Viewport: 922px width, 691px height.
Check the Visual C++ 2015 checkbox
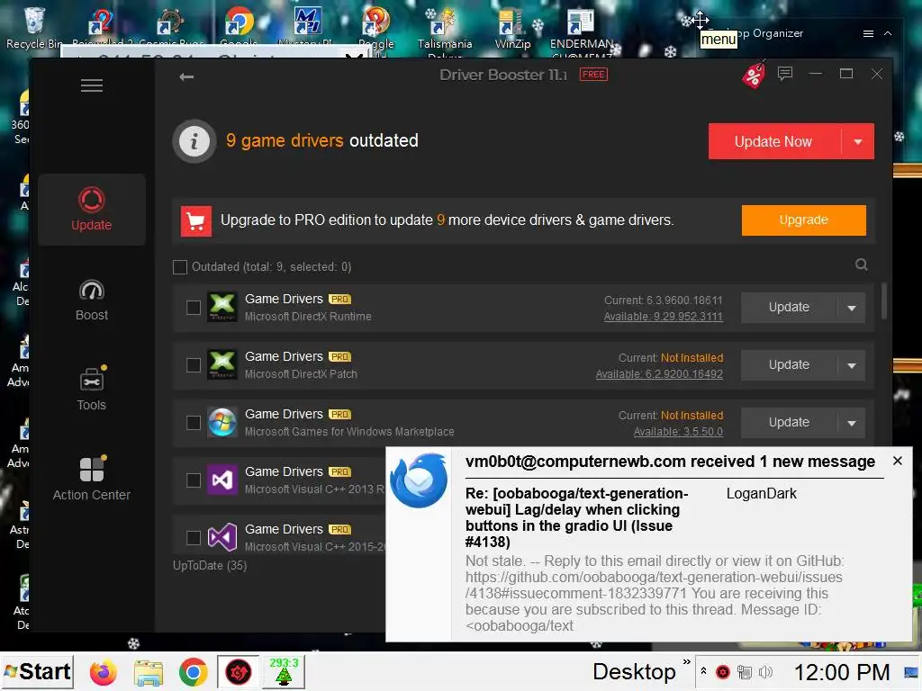pyautogui.click(x=194, y=538)
